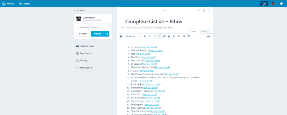Select the Cinematown site card

tap(92, 19)
